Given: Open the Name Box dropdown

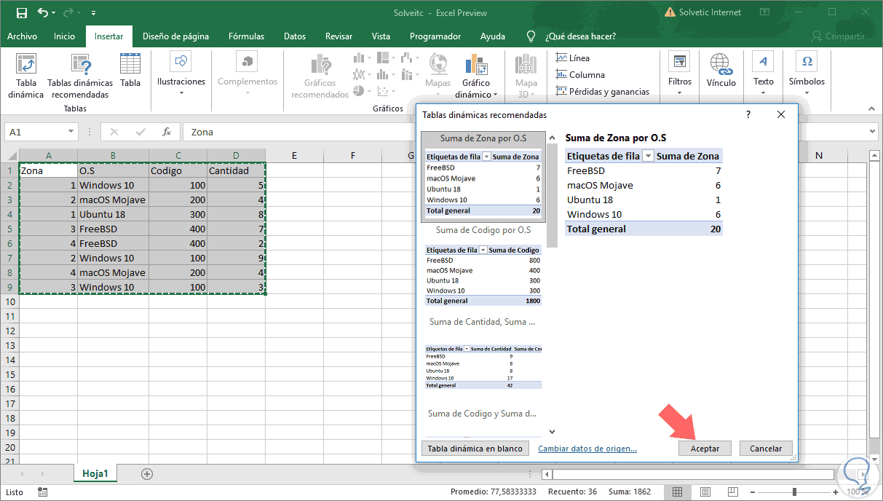Looking at the screenshot, I should point(70,132).
